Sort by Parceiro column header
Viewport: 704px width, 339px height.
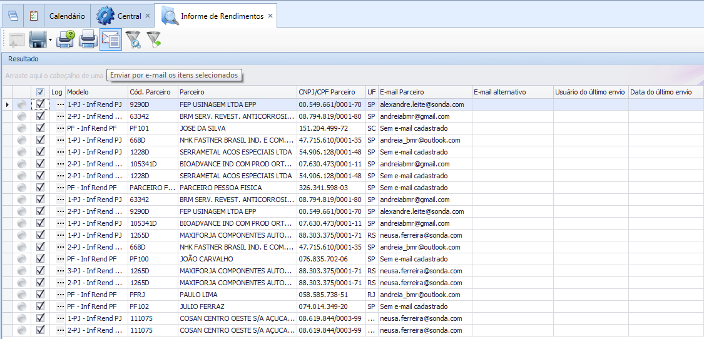237,92
